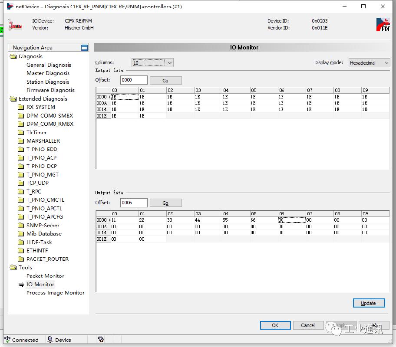
Task: Click the Input data Offset field
Action: click(x=134, y=80)
